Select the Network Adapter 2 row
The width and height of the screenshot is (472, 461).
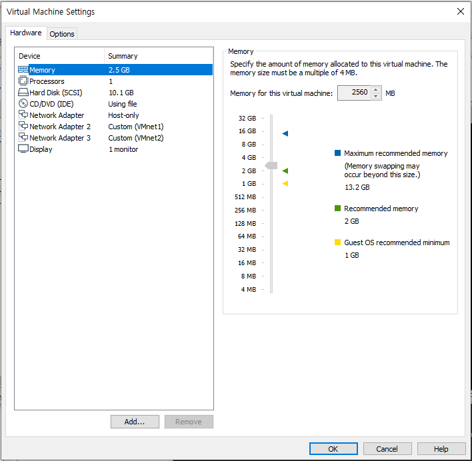(115, 127)
